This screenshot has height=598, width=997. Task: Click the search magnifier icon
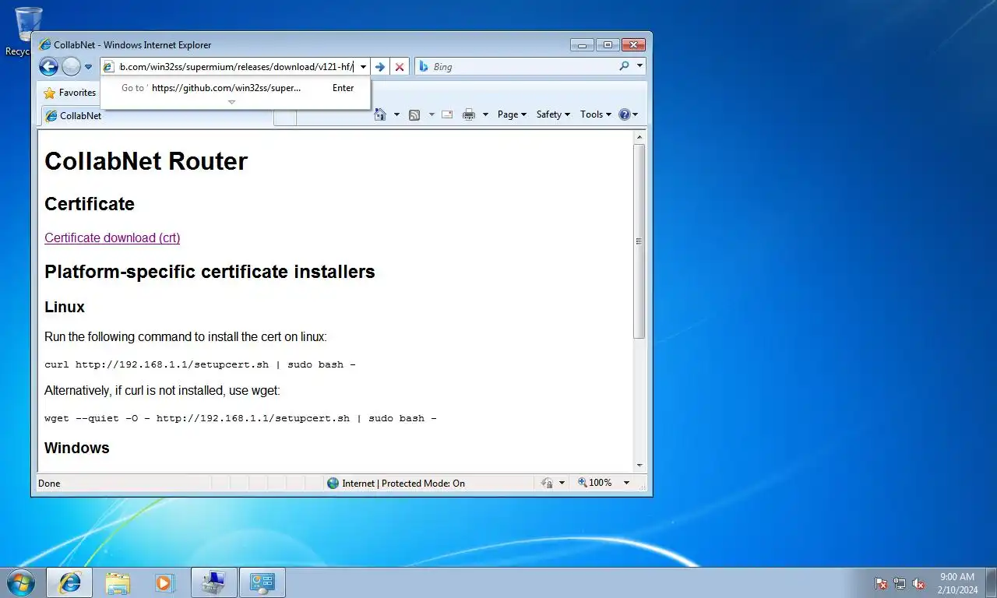[x=624, y=67]
